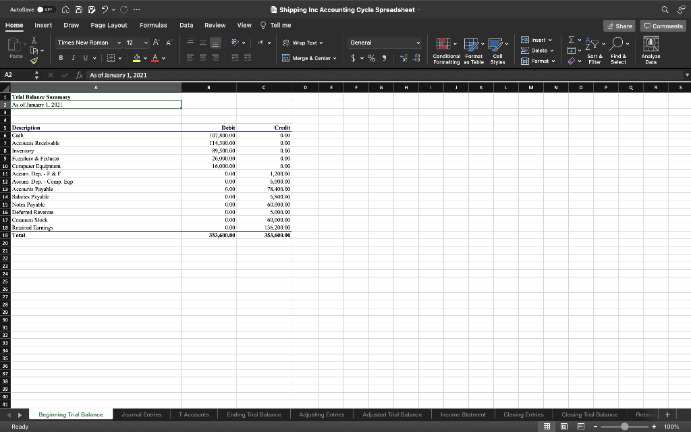Open the Formulas ribbon tab
Image resolution: width=691 pixels, height=432 pixels.
(x=153, y=25)
